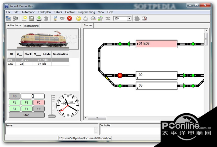
Task: Open the File menu
Action: pyautogui.click(x=8, y=12)
